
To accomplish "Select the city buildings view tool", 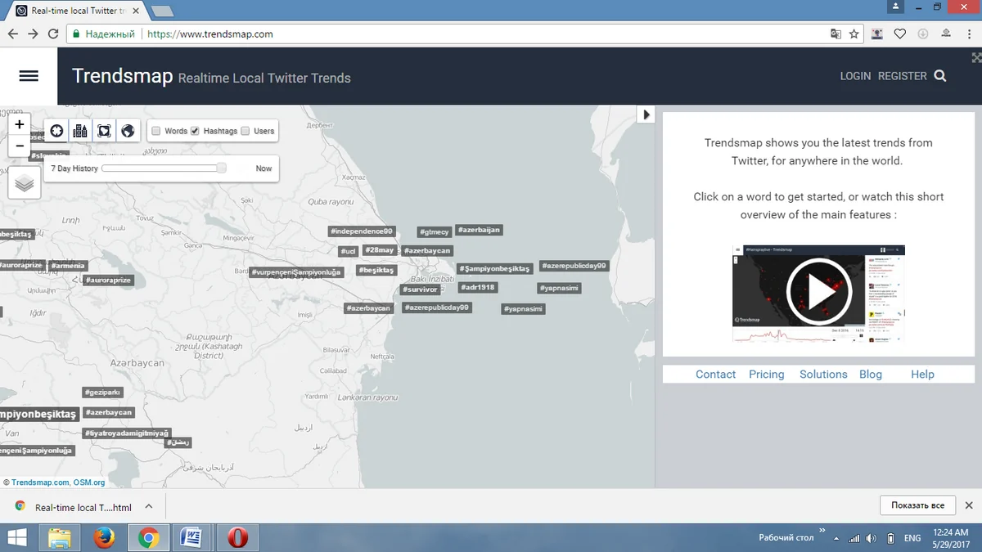I will point(80,131).
